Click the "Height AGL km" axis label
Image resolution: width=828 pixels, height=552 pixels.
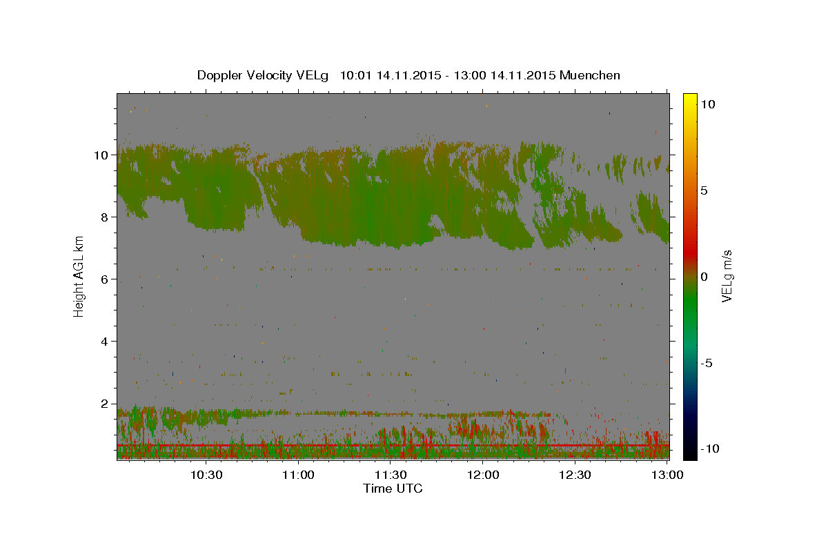[79, 277]
